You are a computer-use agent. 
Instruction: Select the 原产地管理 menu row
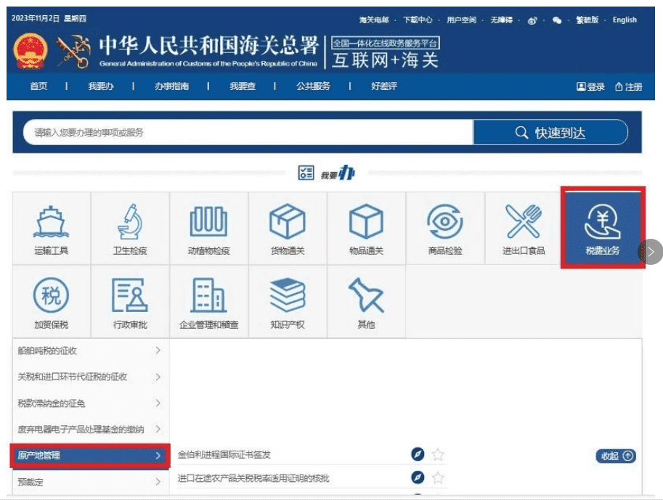[90, 456]
